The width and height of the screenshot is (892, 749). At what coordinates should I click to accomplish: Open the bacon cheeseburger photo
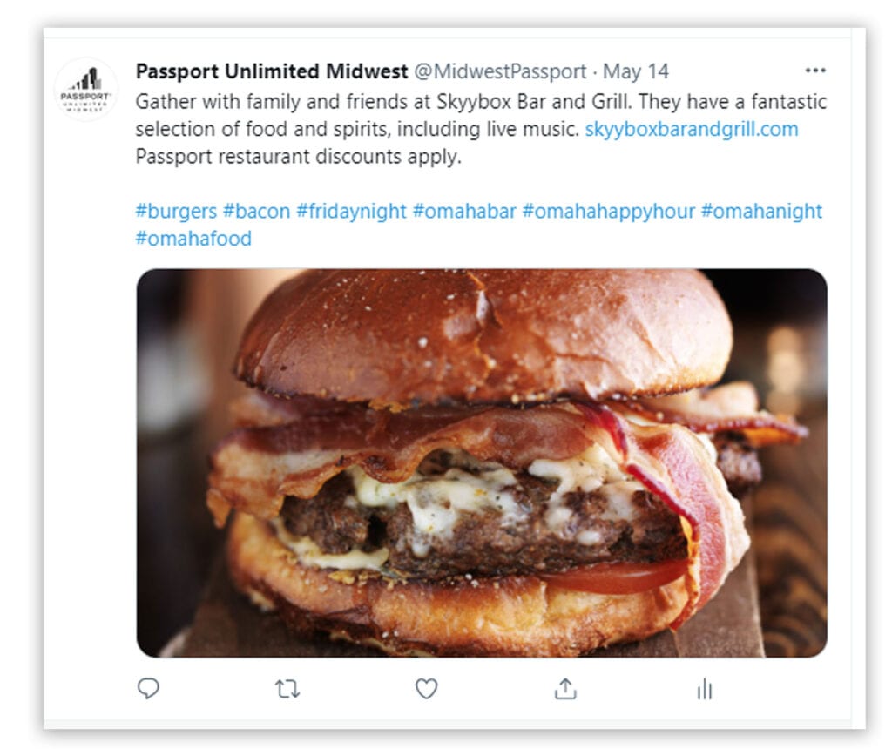coord(482,463)
